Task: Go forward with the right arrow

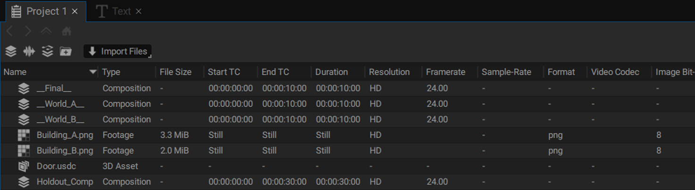Action: pyautogui.click(x=28, y=31)
